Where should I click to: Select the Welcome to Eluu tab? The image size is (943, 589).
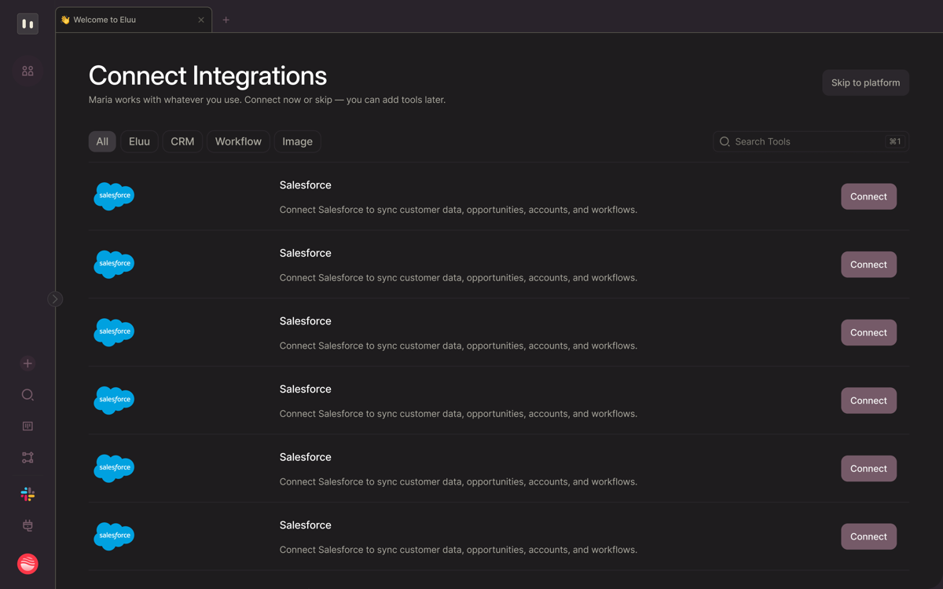pos(134,20)
